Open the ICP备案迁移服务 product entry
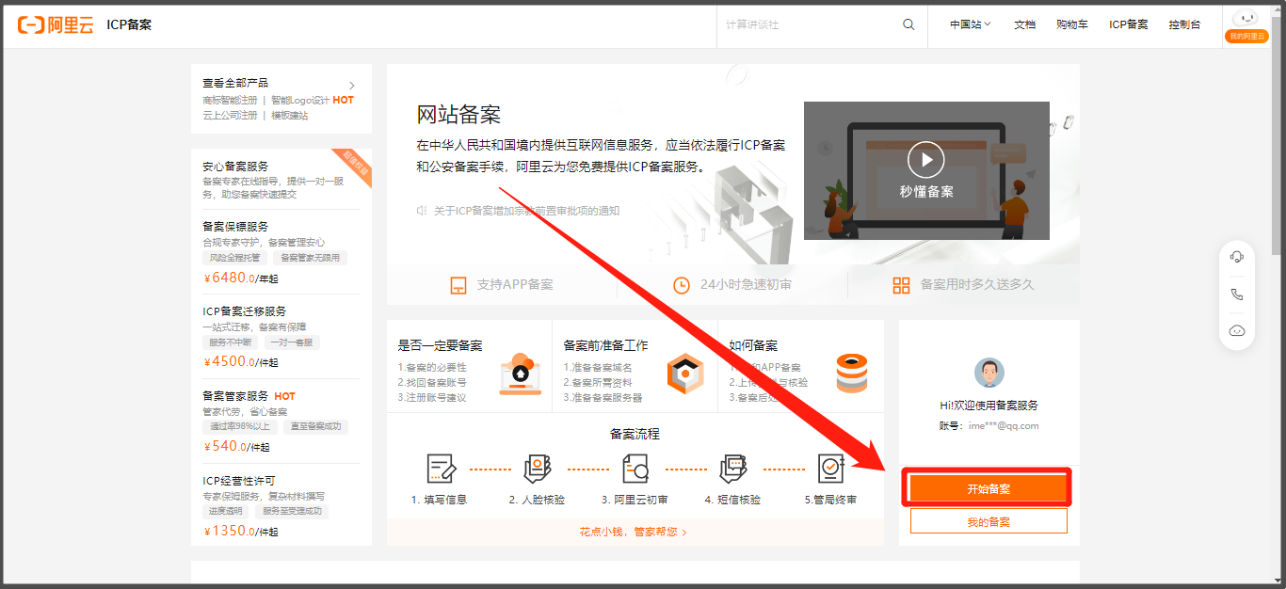This screenshot has height=589, width=1286. (244, 311)
